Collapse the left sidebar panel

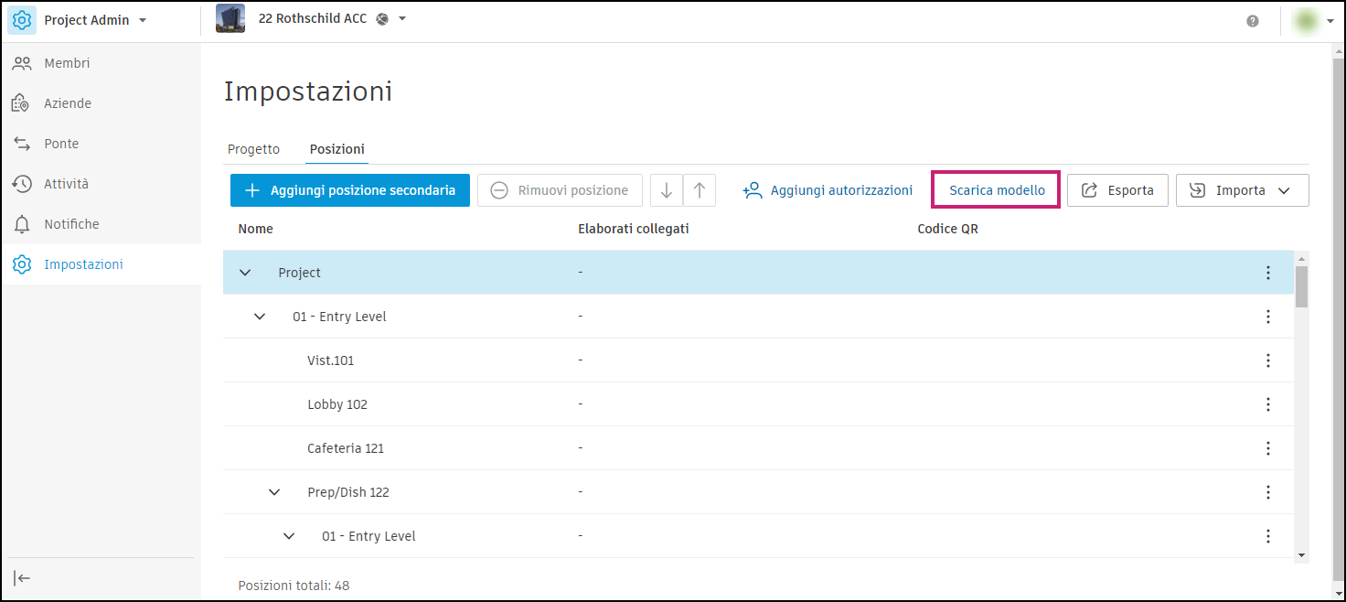point(23,577)
